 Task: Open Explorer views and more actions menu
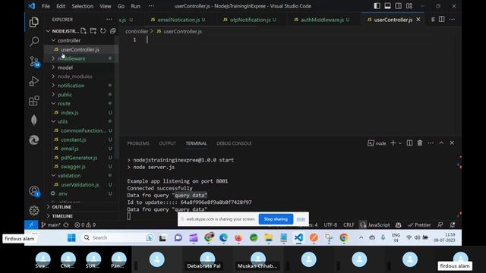(x=109, y=19)
